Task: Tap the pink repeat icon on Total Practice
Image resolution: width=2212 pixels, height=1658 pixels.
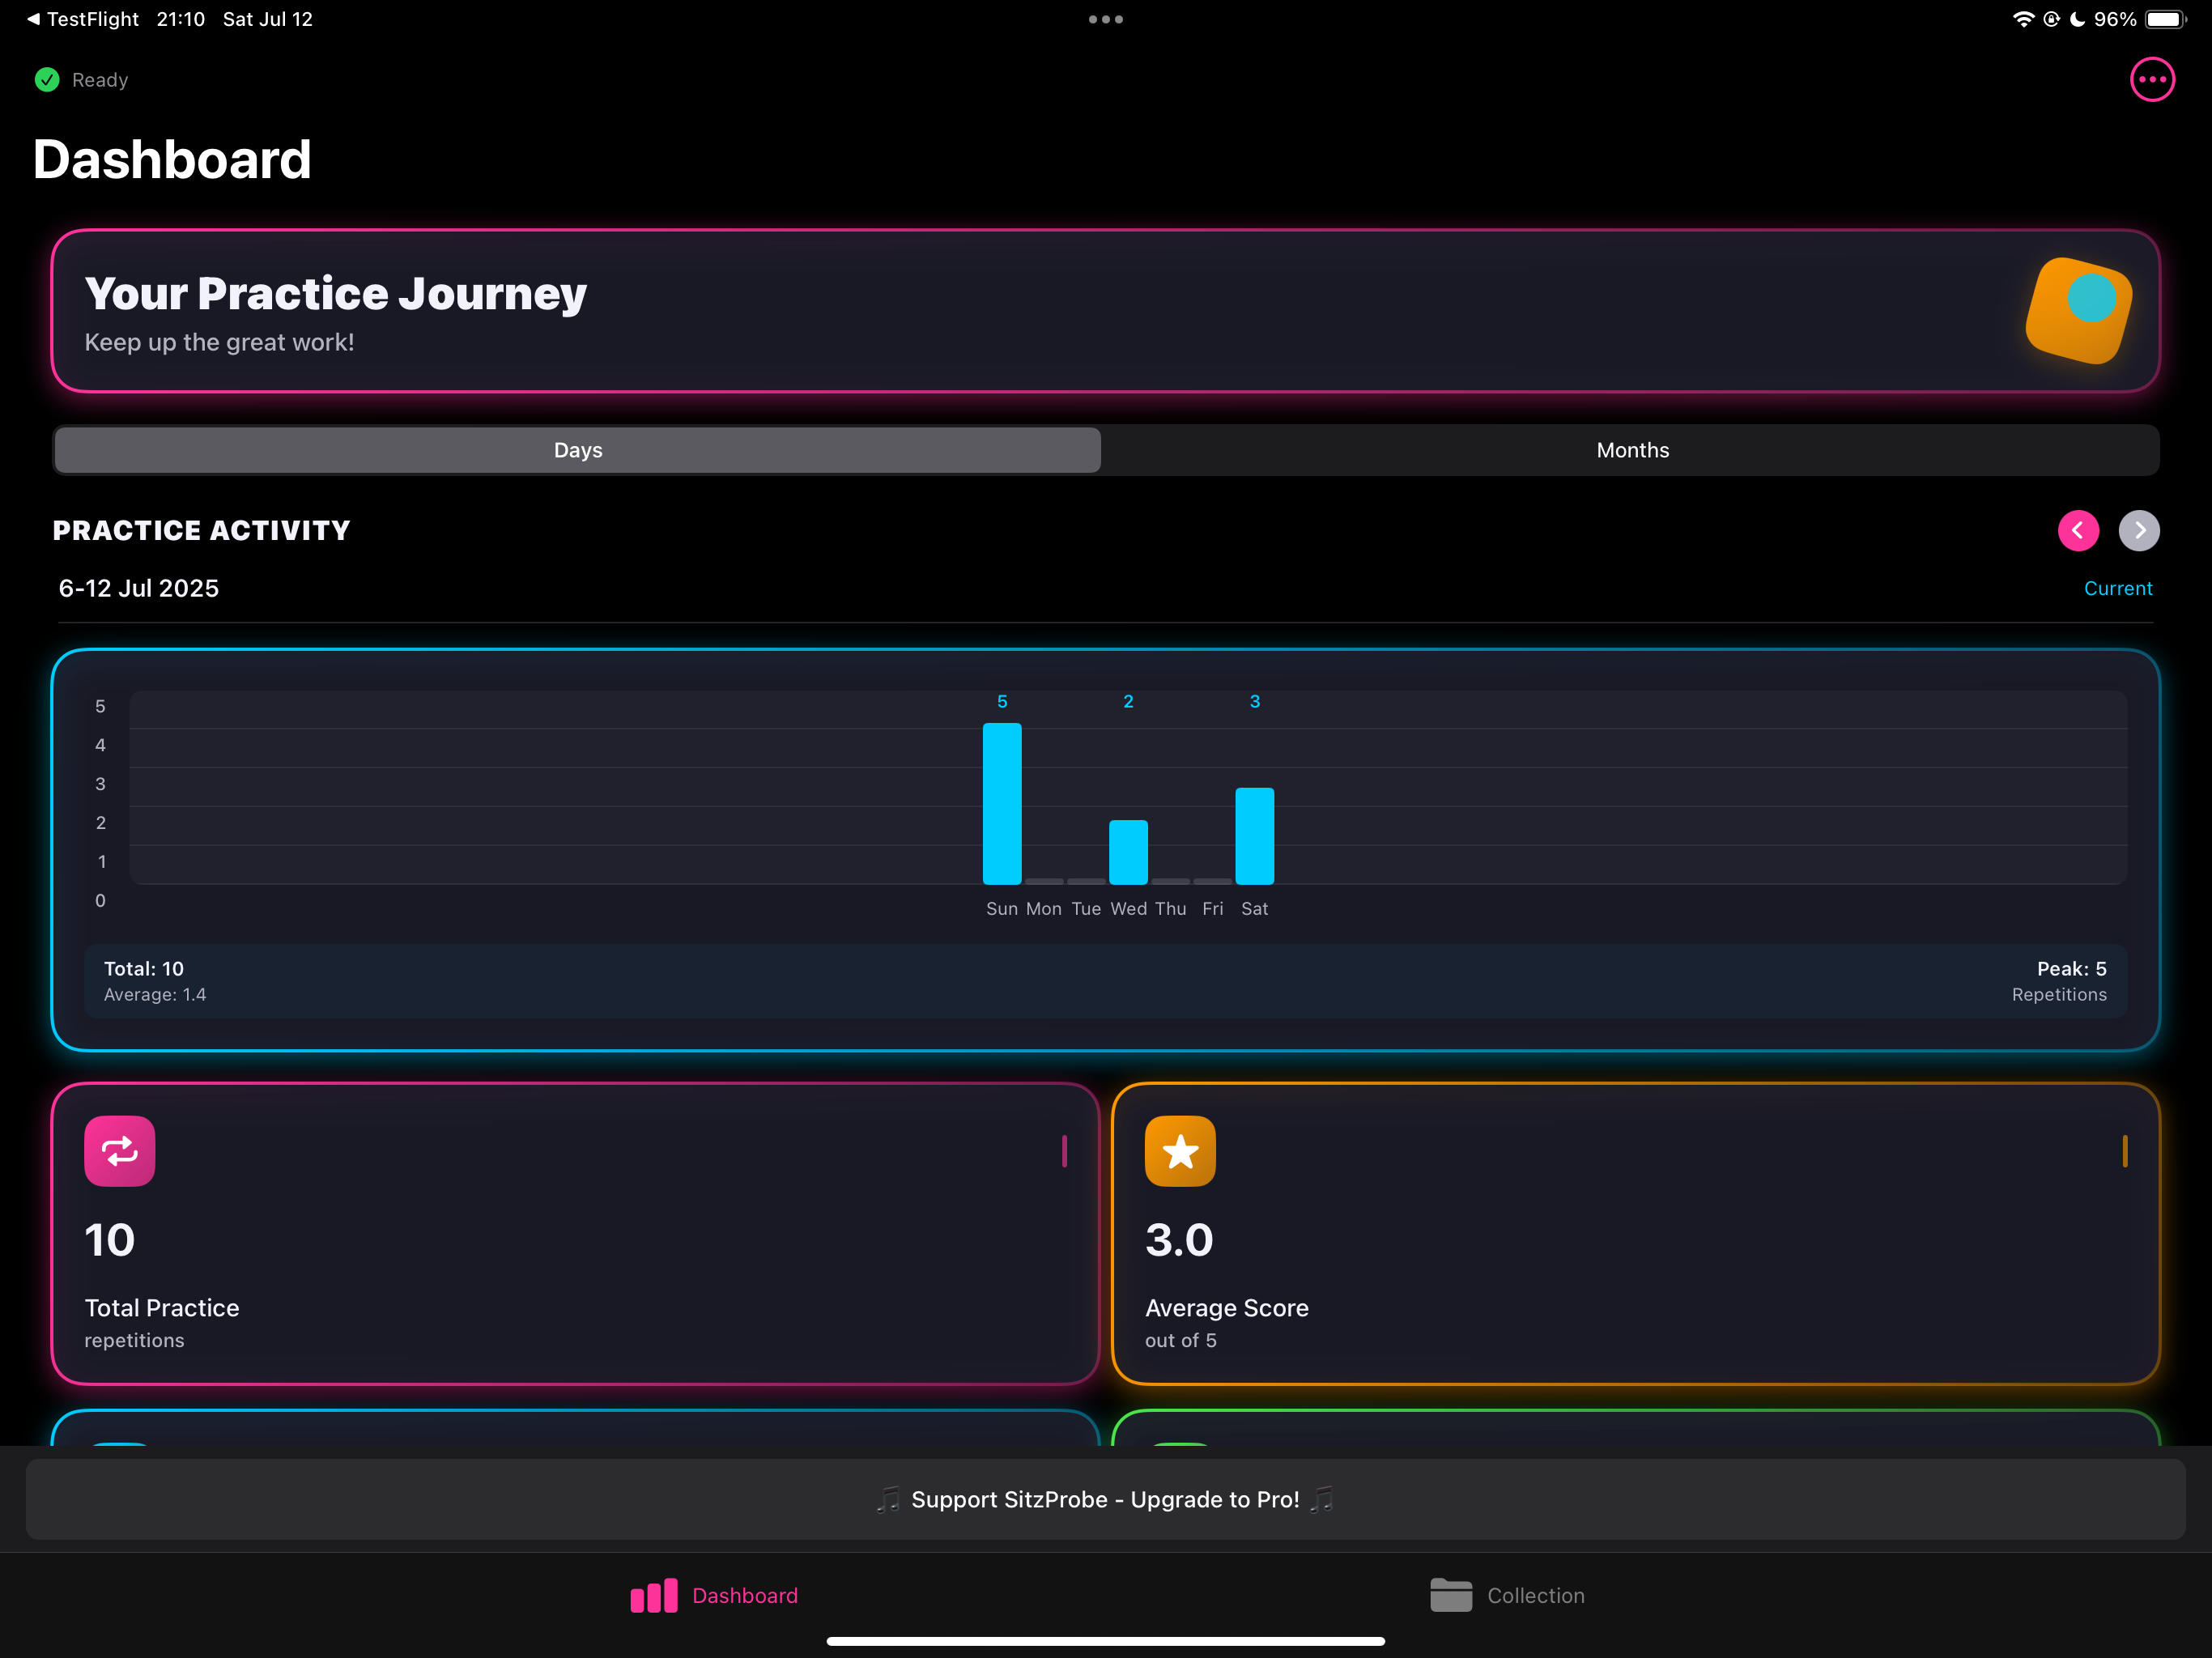Action: pyautogui.click(x=120, y=1151)
